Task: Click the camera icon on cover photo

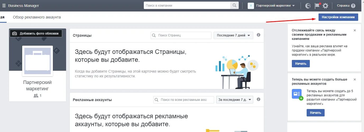Action: [15, 34]
